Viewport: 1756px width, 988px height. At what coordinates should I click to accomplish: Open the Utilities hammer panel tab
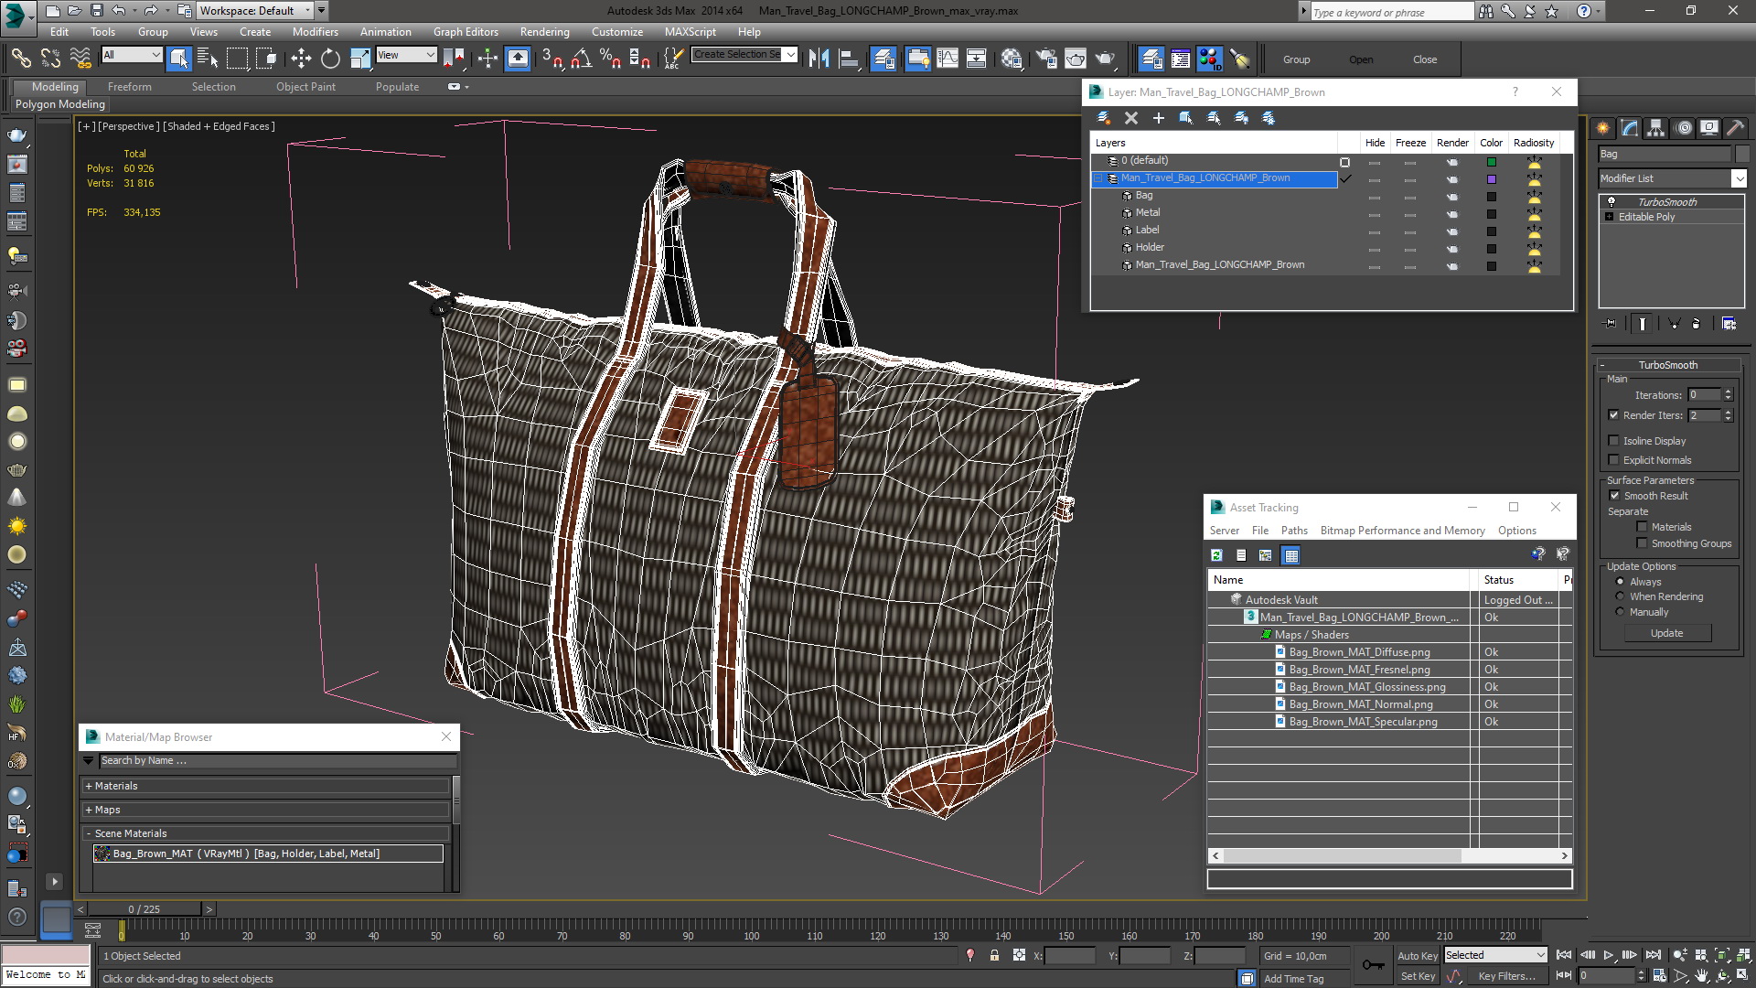(1736, 128)
